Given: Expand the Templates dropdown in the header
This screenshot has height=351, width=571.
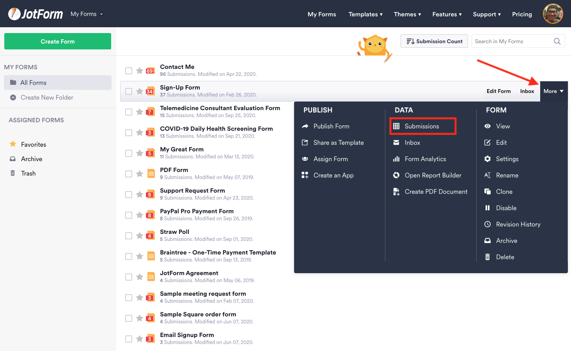Looking at the screenshot, I should point(365,14).
